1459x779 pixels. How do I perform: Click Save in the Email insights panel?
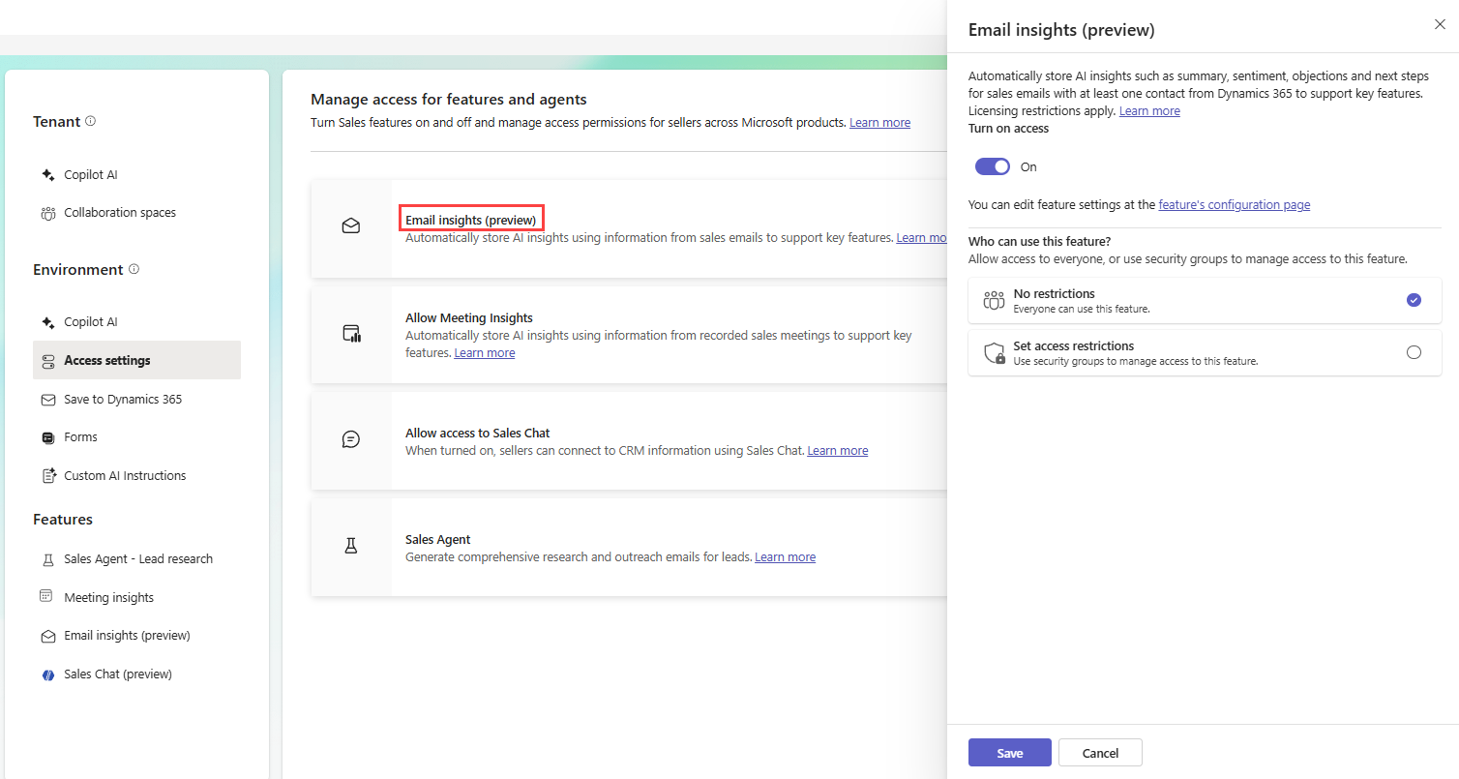click(1009, 752)
